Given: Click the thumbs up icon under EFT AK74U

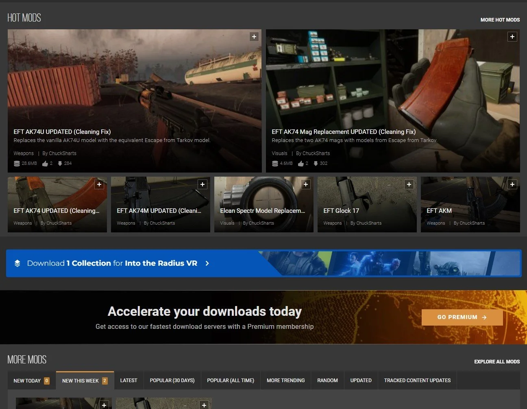Looking at the screenshot, I should [x=45, y=163].
